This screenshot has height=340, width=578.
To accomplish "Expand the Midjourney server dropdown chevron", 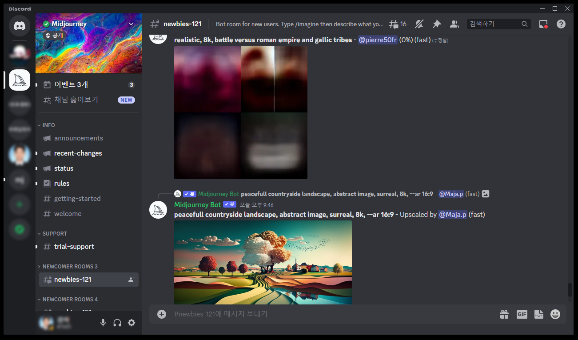I will (x=131, y=24).
